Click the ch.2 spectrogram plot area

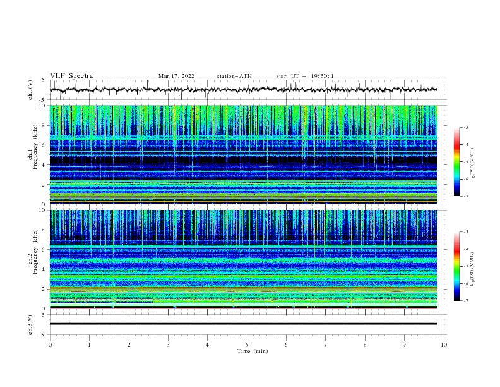[243, 259]
